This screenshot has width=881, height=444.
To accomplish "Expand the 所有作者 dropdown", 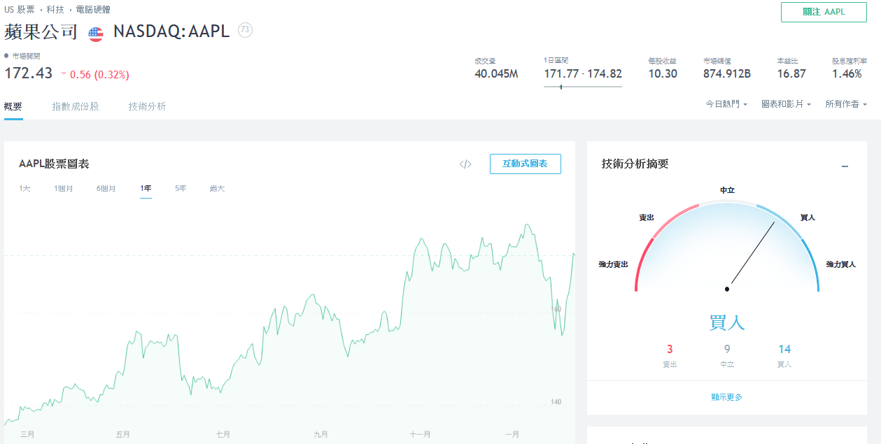I will click(846, 104).
